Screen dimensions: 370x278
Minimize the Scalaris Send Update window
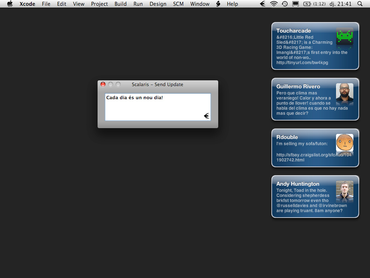point(111,84)
